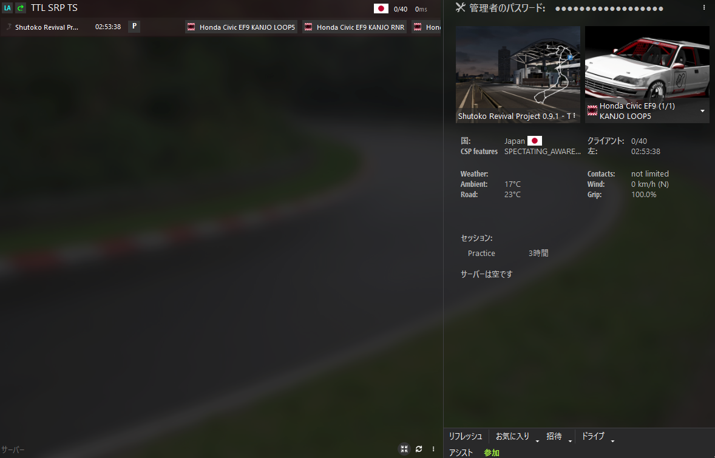Click the green 参加 join button
715x458 pixels.
coord(492,453)
